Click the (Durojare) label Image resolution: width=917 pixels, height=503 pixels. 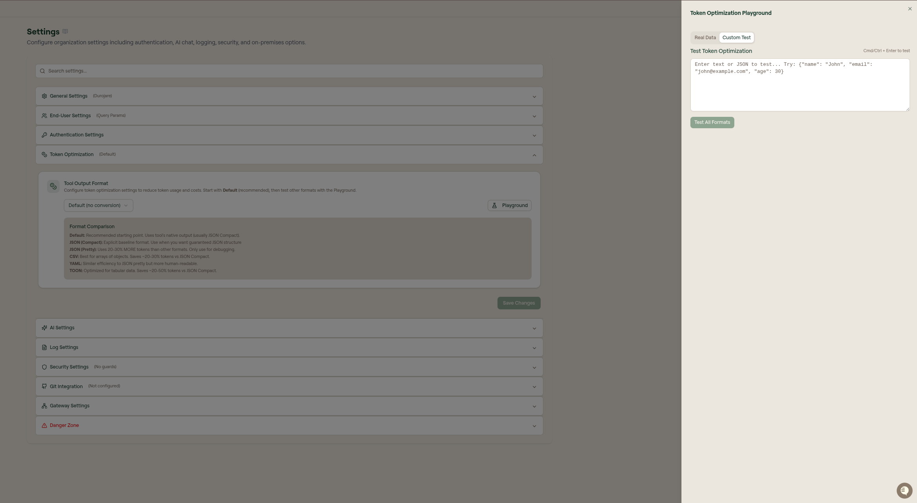click(x=102, y=96)
